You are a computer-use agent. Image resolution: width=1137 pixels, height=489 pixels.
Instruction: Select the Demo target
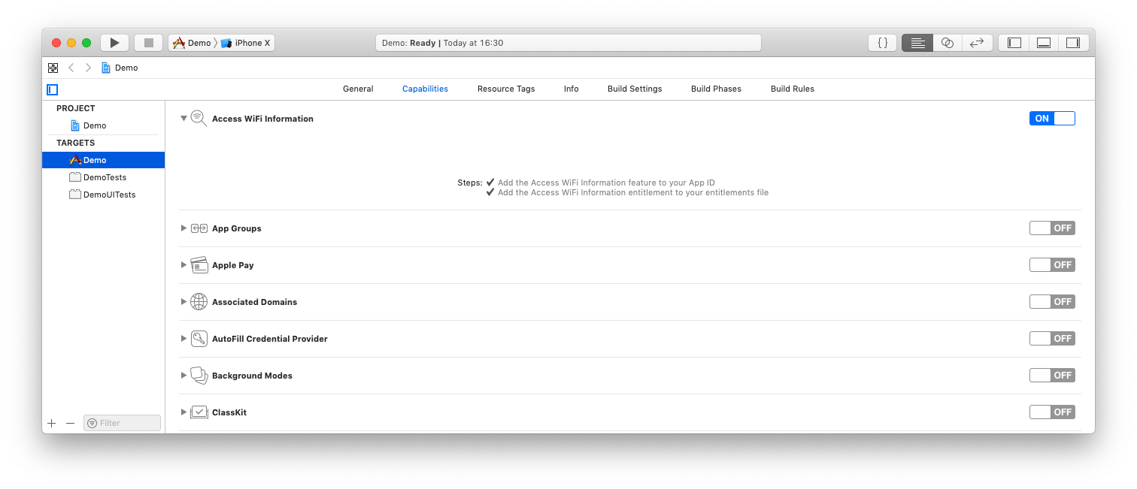(x=104, y=160)
